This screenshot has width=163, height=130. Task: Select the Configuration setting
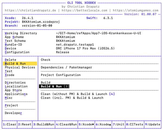pyautogui.click(x=17, y=52)
